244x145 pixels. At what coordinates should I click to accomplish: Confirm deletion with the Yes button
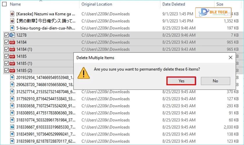click(x=181, y=81)
